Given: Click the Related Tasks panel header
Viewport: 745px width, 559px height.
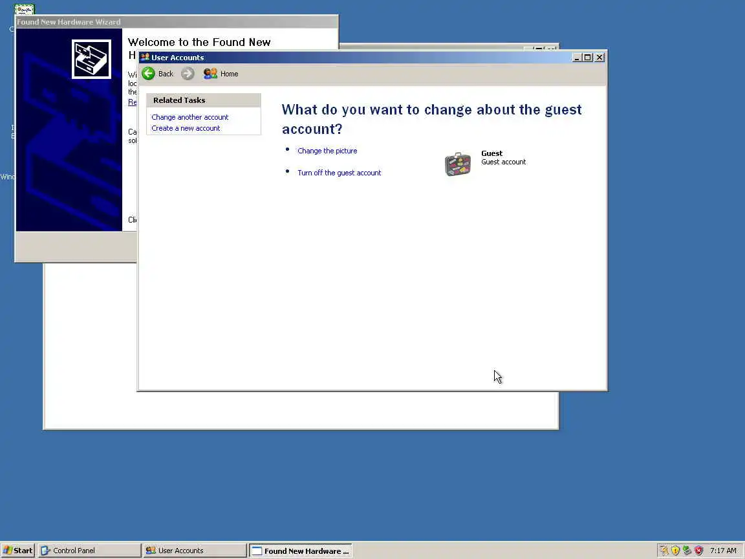Looking at the screenshot, I should [x=203, y=100].
